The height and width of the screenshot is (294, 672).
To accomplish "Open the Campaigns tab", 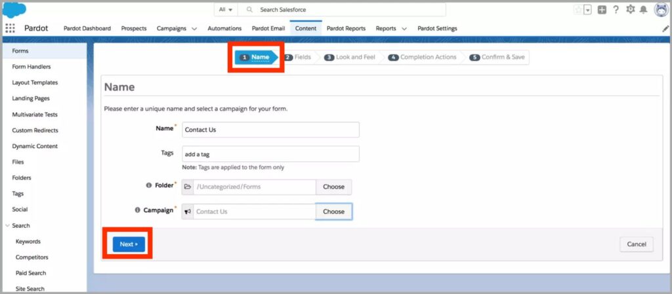I will 171,28.
